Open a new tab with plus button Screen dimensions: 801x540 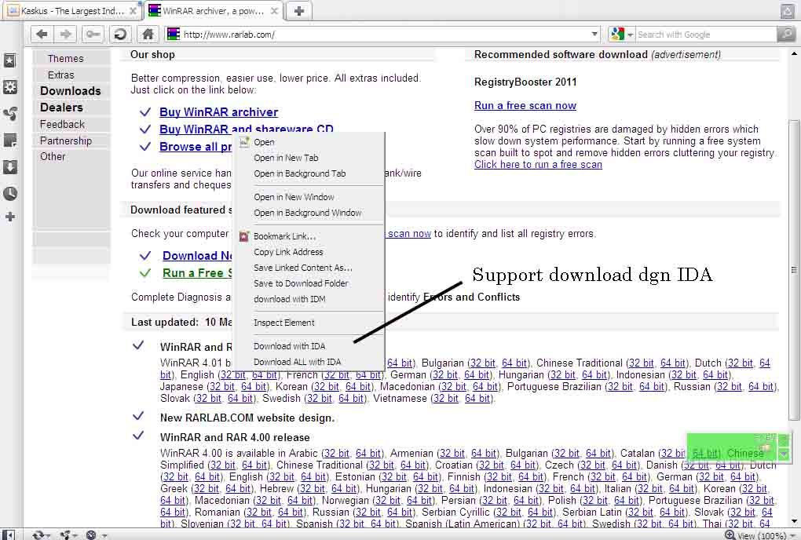click(299, 11)
